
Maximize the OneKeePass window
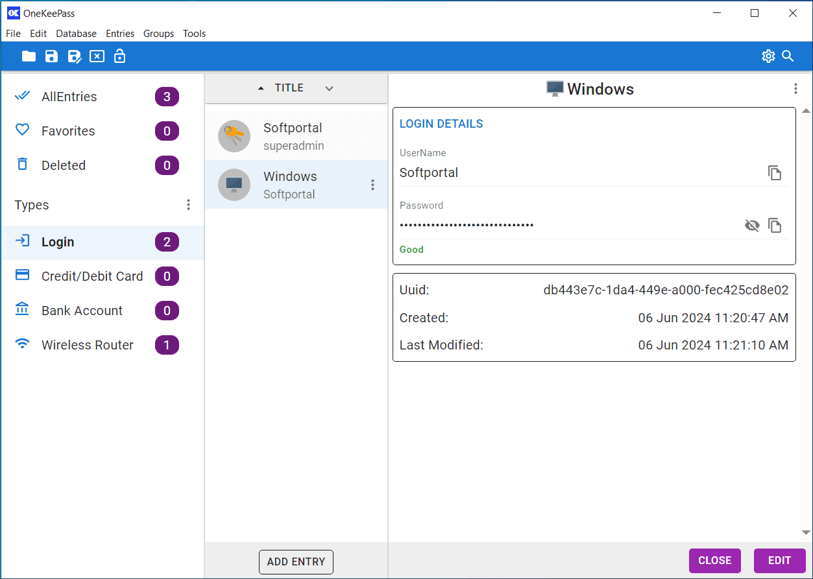[x=755, y=13]
